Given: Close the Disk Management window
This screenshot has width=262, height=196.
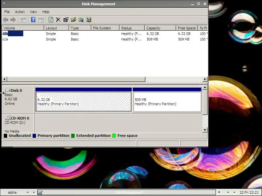Looking at the screenshot, I should click(205, 4).
